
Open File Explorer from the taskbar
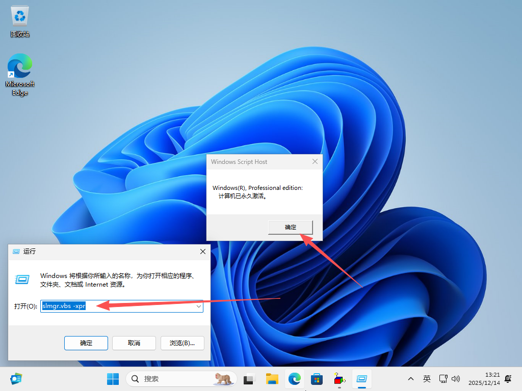click(x=272, y=379)
